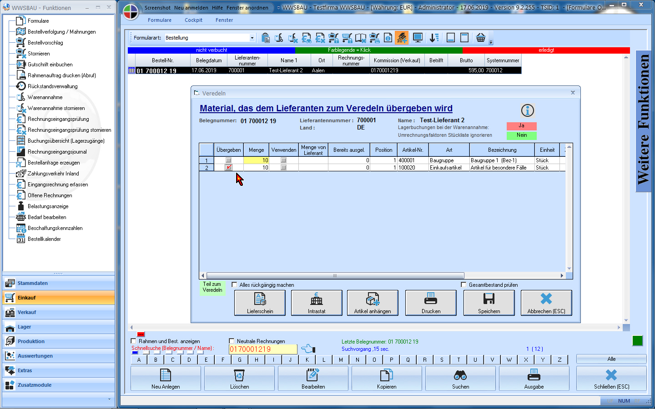Click the highlighted orange Veredeln toolbar icon
Screen dimensions: 655x409
click(402, 38)
